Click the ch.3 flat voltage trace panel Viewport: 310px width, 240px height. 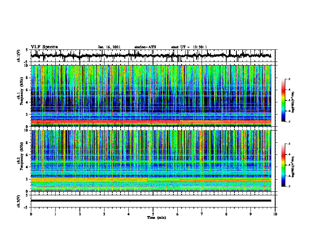click(153, 201)
